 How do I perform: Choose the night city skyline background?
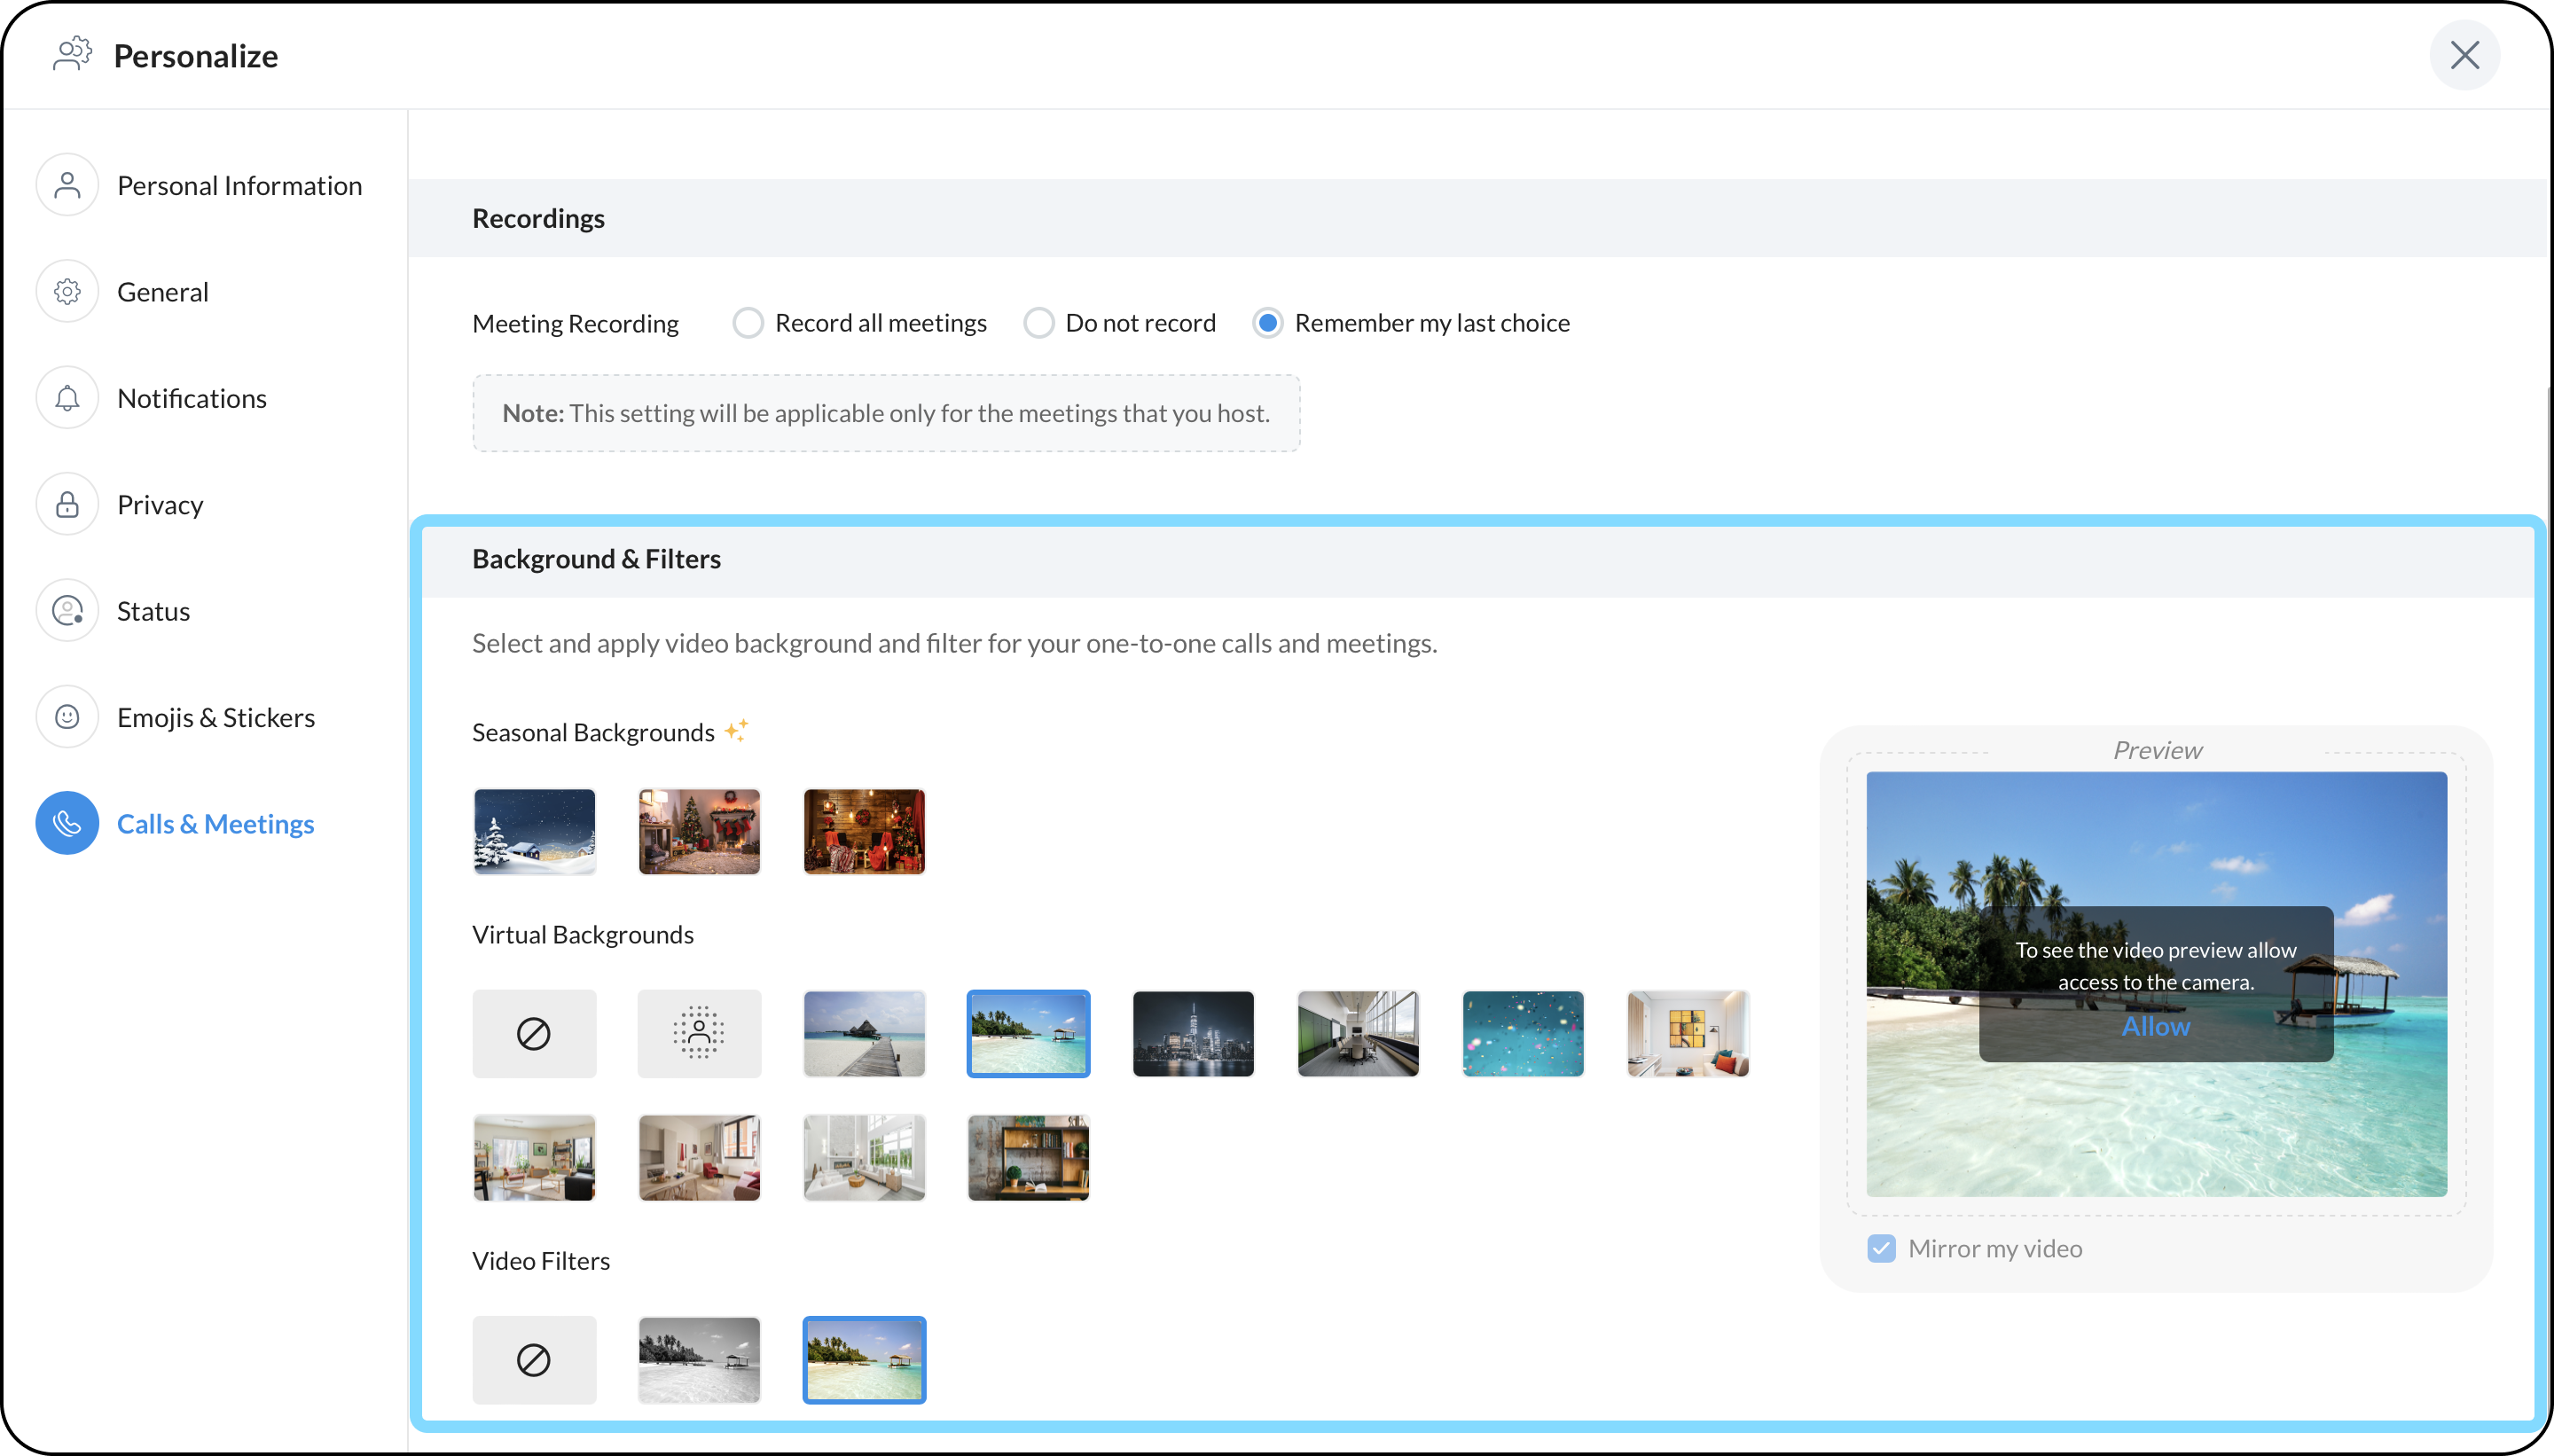click(x=1193, y=1034)
